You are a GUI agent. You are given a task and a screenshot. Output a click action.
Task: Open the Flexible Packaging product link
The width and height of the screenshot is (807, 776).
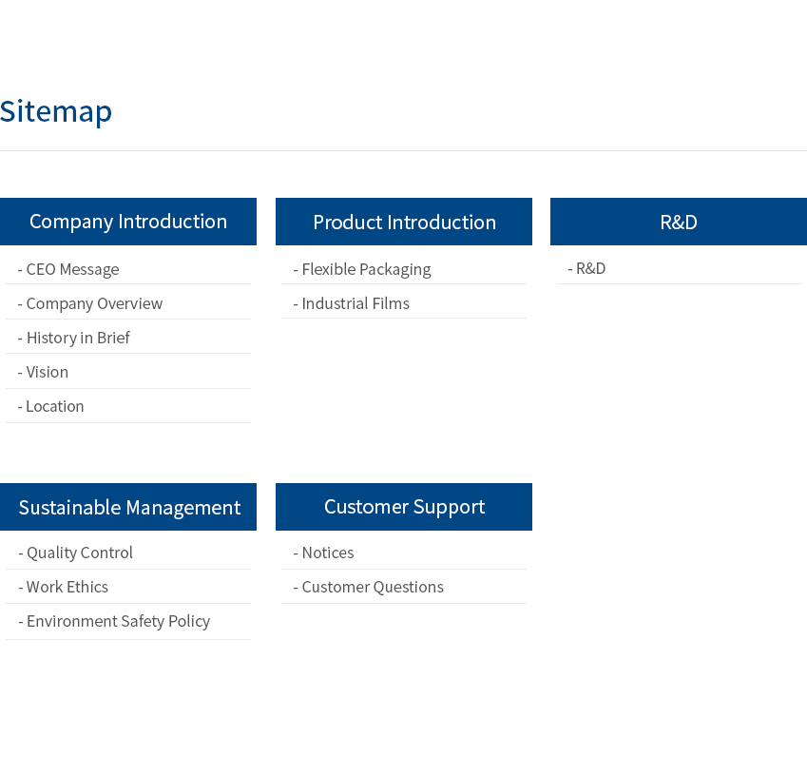(362, 269)
